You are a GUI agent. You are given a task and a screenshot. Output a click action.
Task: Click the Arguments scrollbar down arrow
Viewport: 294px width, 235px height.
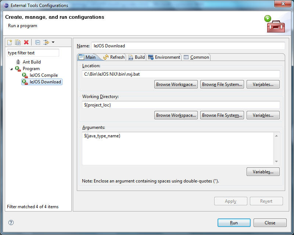click(276, 161)
